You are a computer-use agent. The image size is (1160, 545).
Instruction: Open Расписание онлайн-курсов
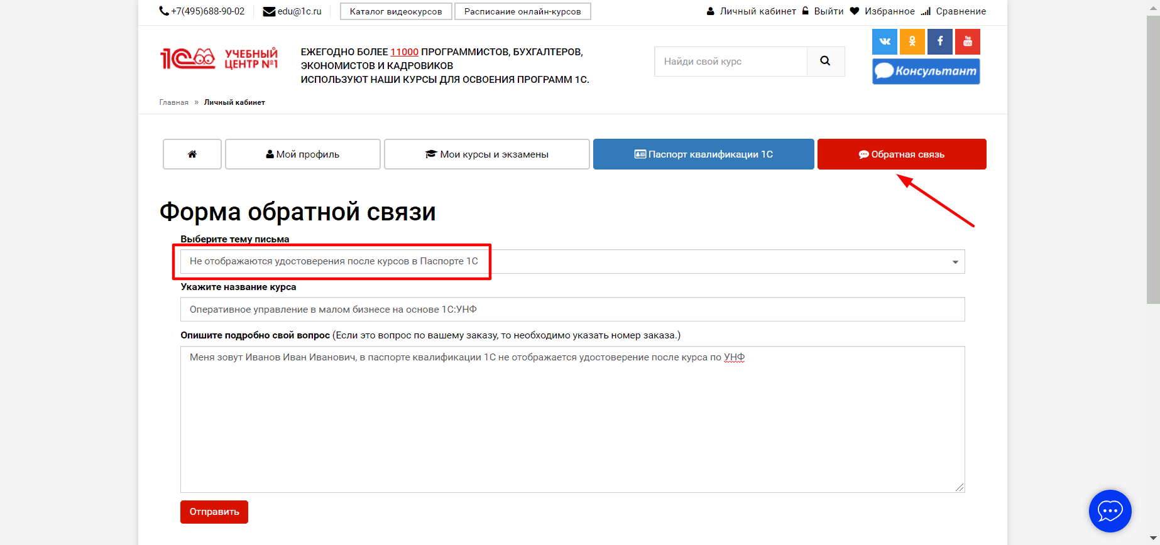(x=522, y=11)
